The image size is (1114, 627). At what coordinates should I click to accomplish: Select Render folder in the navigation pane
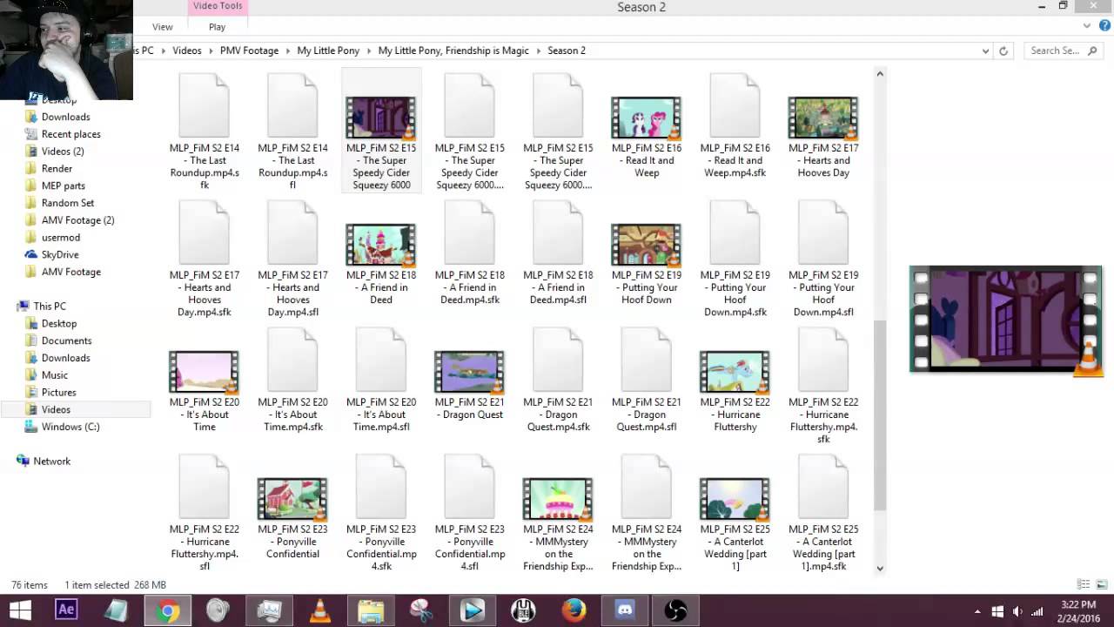[57, 168]
